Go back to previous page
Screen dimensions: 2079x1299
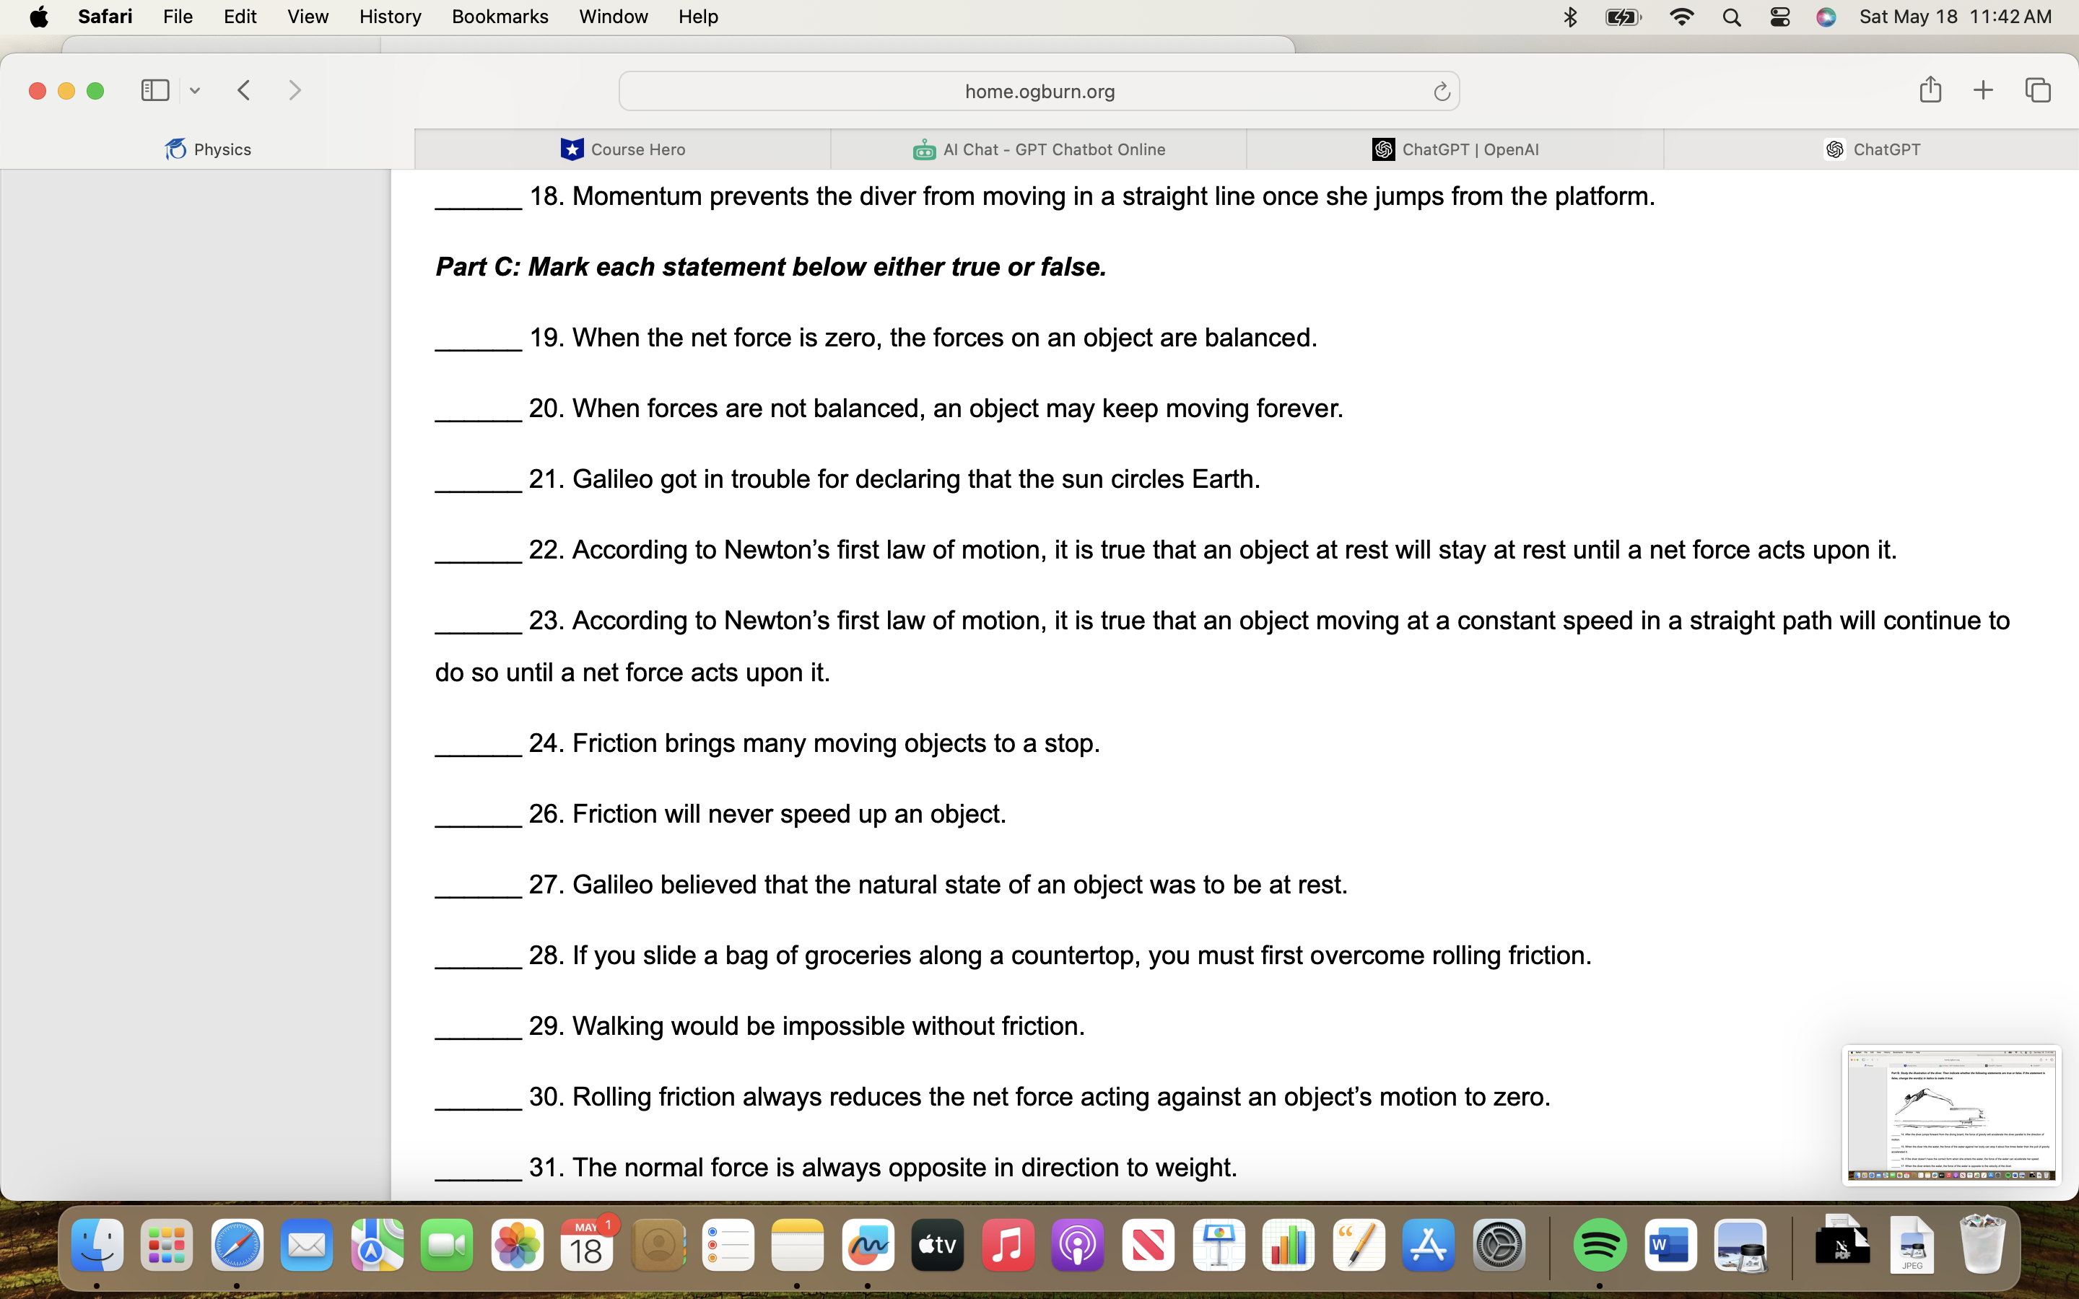[244, 90]
